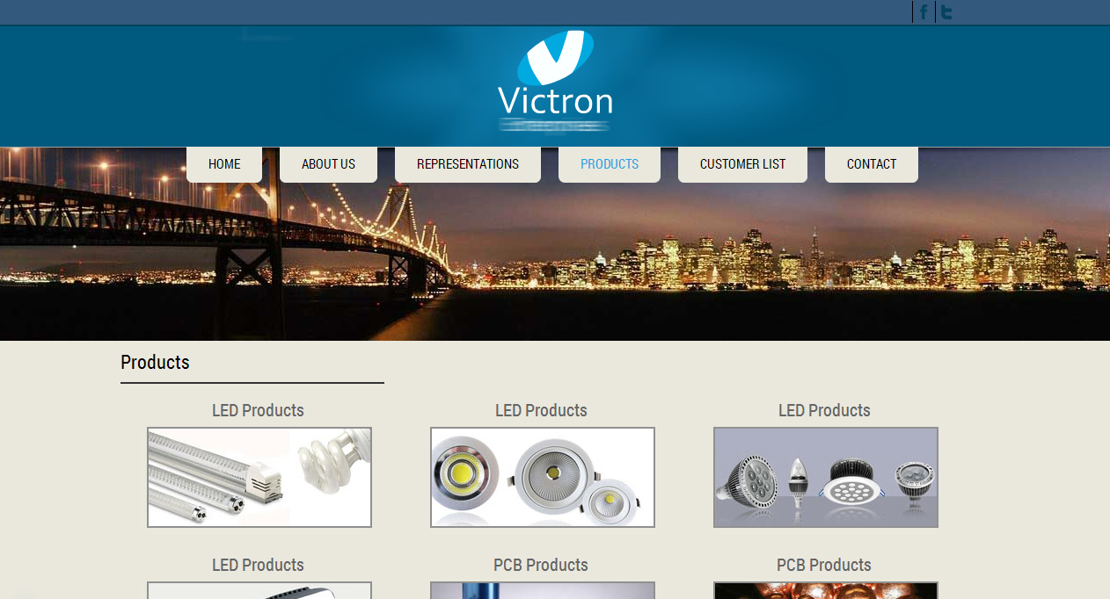
Task: Open the Twitter icon link
Action: [x=946, y=12]
